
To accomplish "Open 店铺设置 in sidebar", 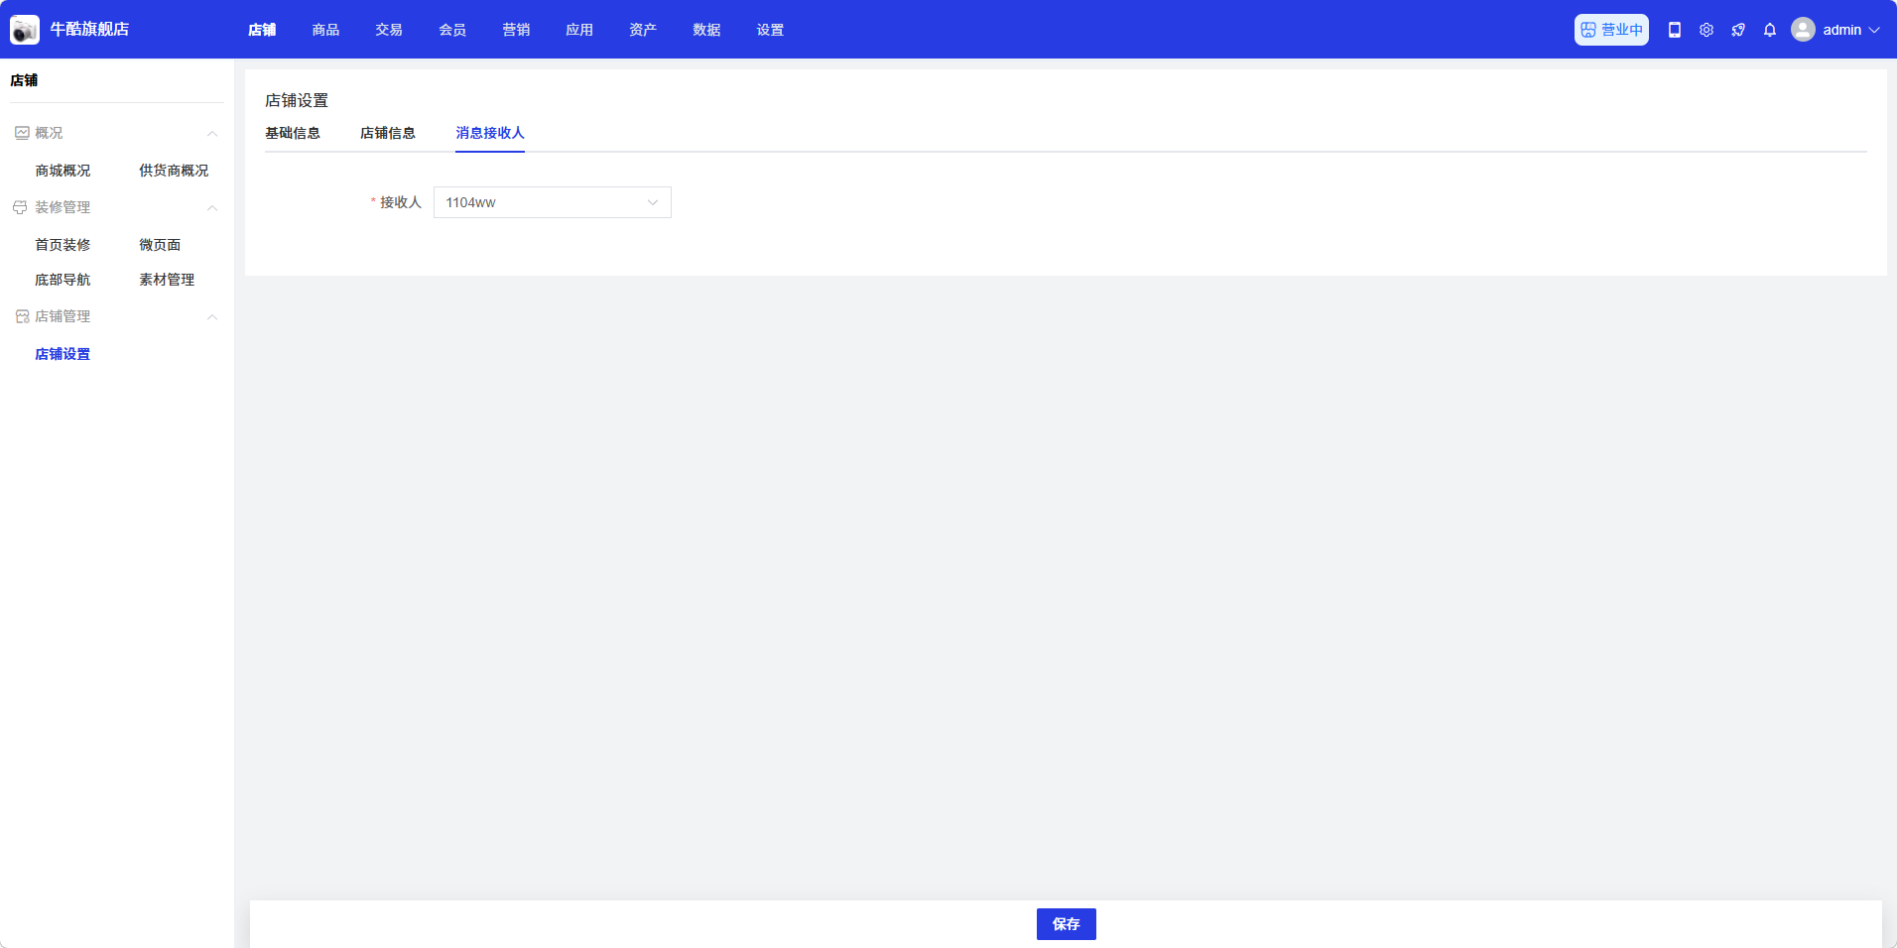I will pos(63,354).
